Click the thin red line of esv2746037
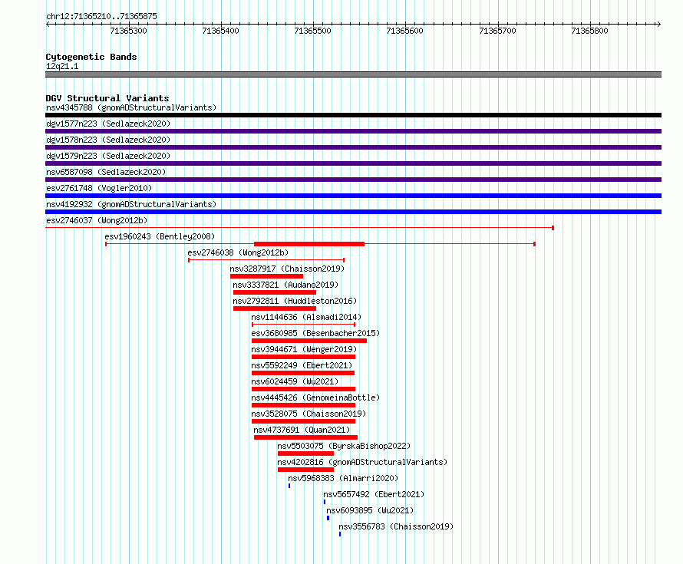The width and height of the screenshot is (683, 564). [300, 227]
